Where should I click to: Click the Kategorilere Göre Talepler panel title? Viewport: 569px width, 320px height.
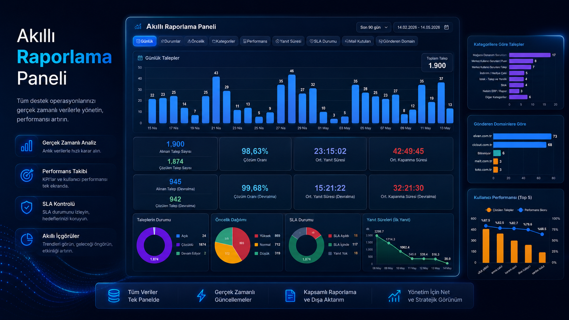499,45
